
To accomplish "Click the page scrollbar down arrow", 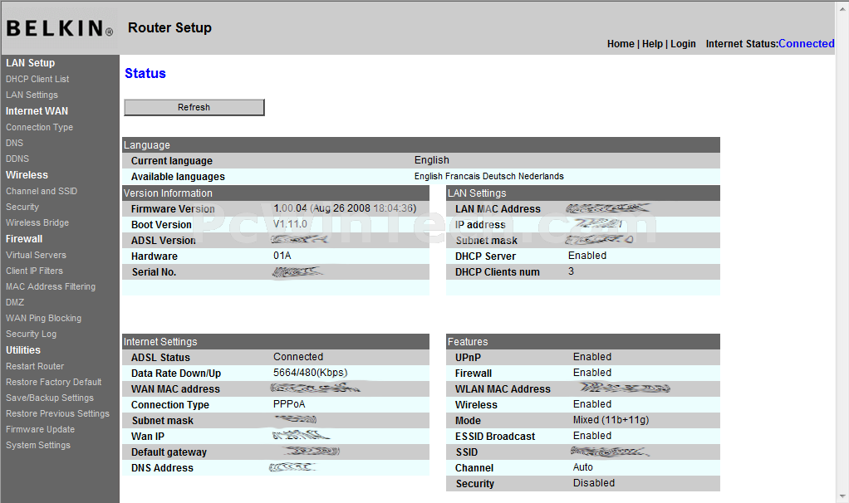I will (842, 496).
